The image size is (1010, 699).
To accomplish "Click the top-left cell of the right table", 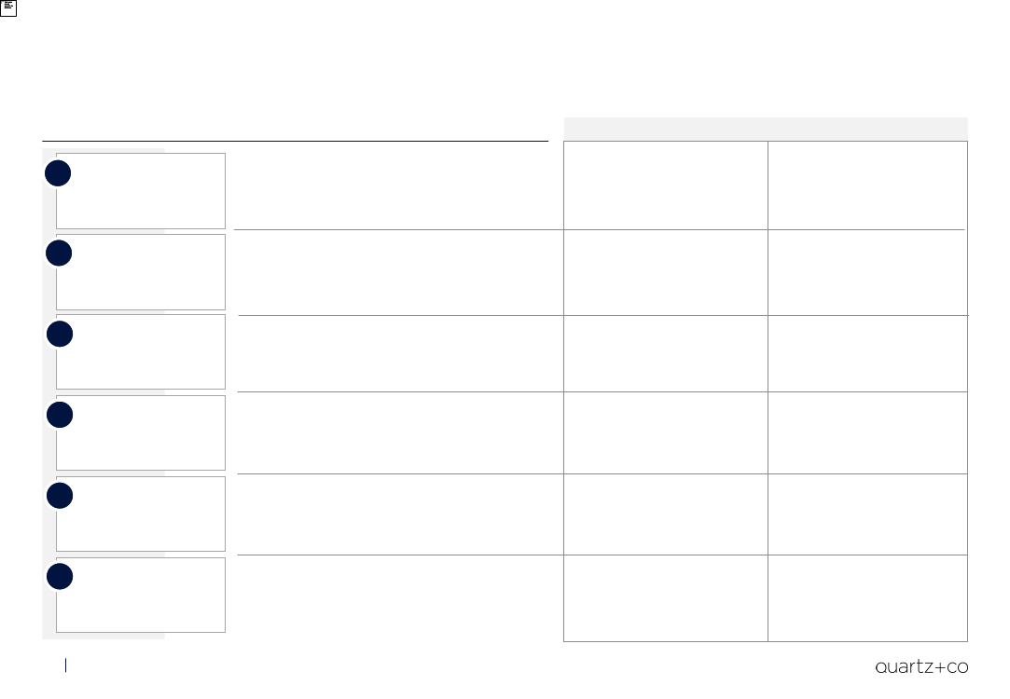I will (x=665, y=185).
